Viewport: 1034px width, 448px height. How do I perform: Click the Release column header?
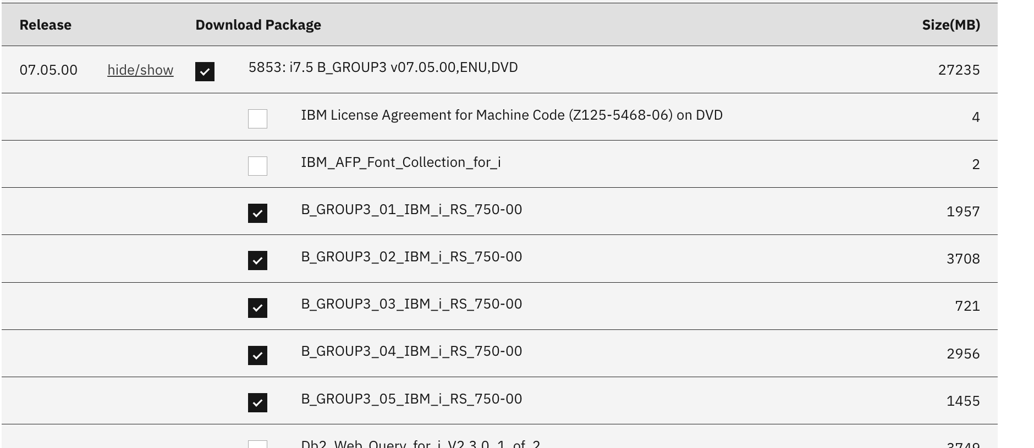point(45,25)
